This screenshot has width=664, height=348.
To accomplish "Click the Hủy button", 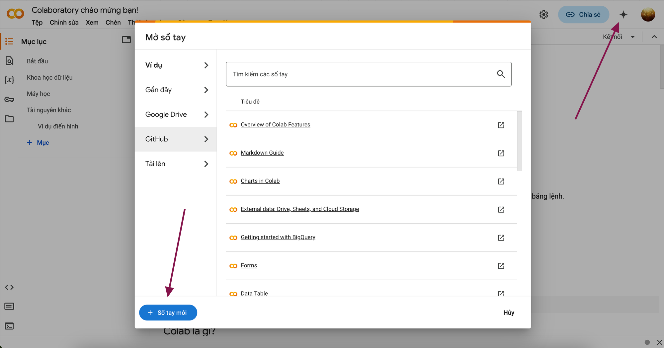I will [x=509, y=313].
